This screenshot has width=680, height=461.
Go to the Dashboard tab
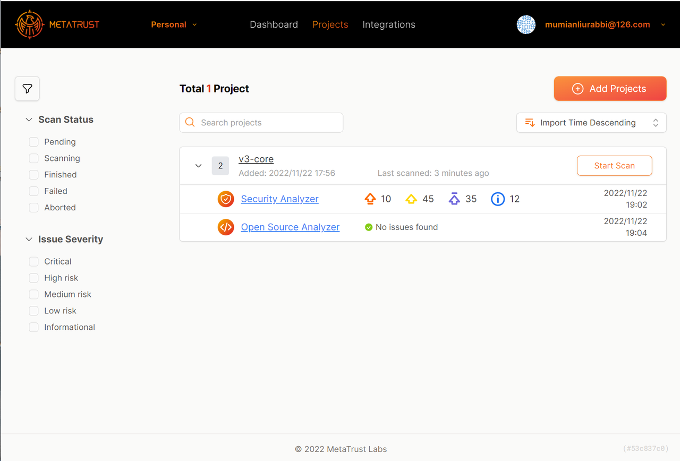(x=274, y=24)
